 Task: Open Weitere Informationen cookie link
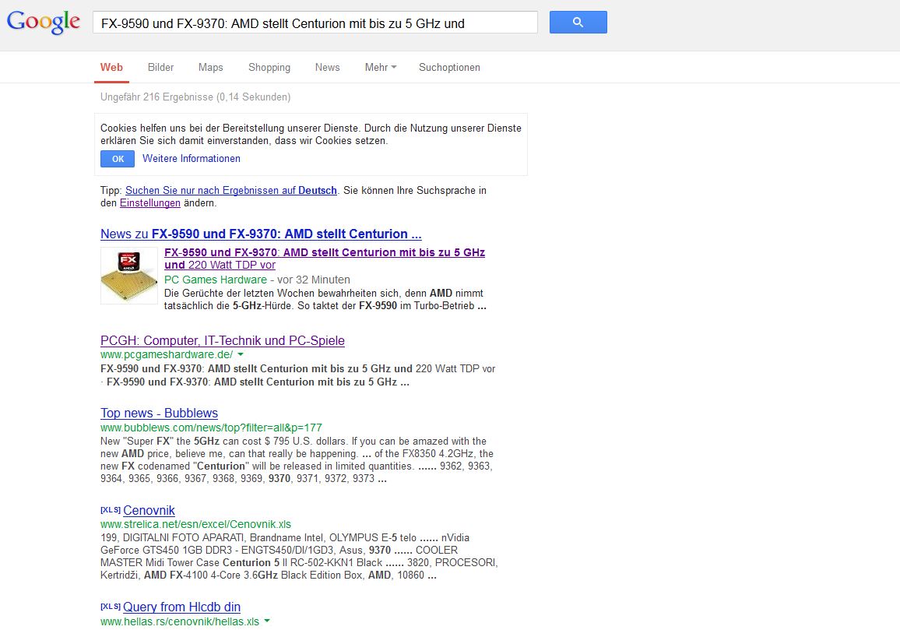tap(192, 159)
